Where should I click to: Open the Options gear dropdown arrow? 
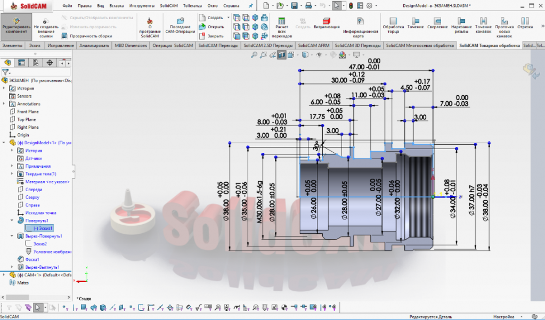376,5
